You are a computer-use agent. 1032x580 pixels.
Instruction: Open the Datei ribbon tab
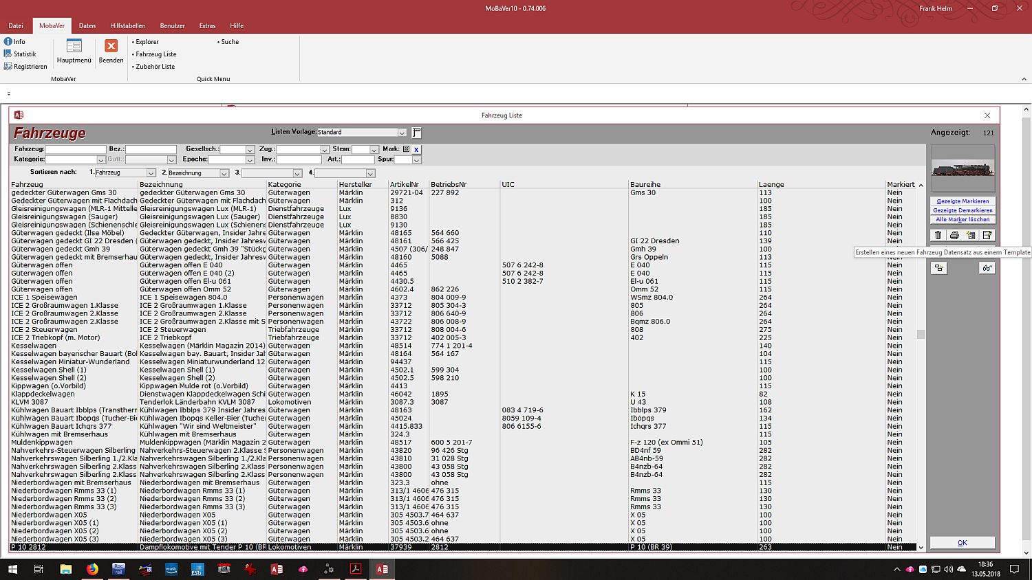pos(16,26)
